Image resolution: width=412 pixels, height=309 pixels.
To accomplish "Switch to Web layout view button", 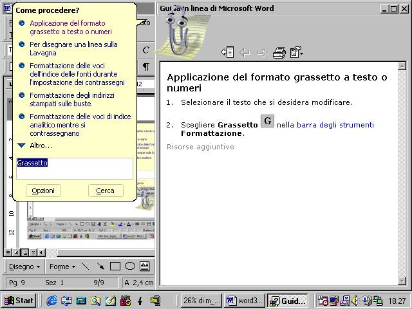I will (16, 252).
